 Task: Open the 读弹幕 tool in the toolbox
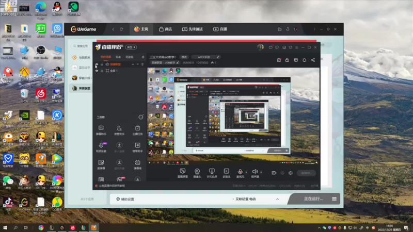coord(101,164)
